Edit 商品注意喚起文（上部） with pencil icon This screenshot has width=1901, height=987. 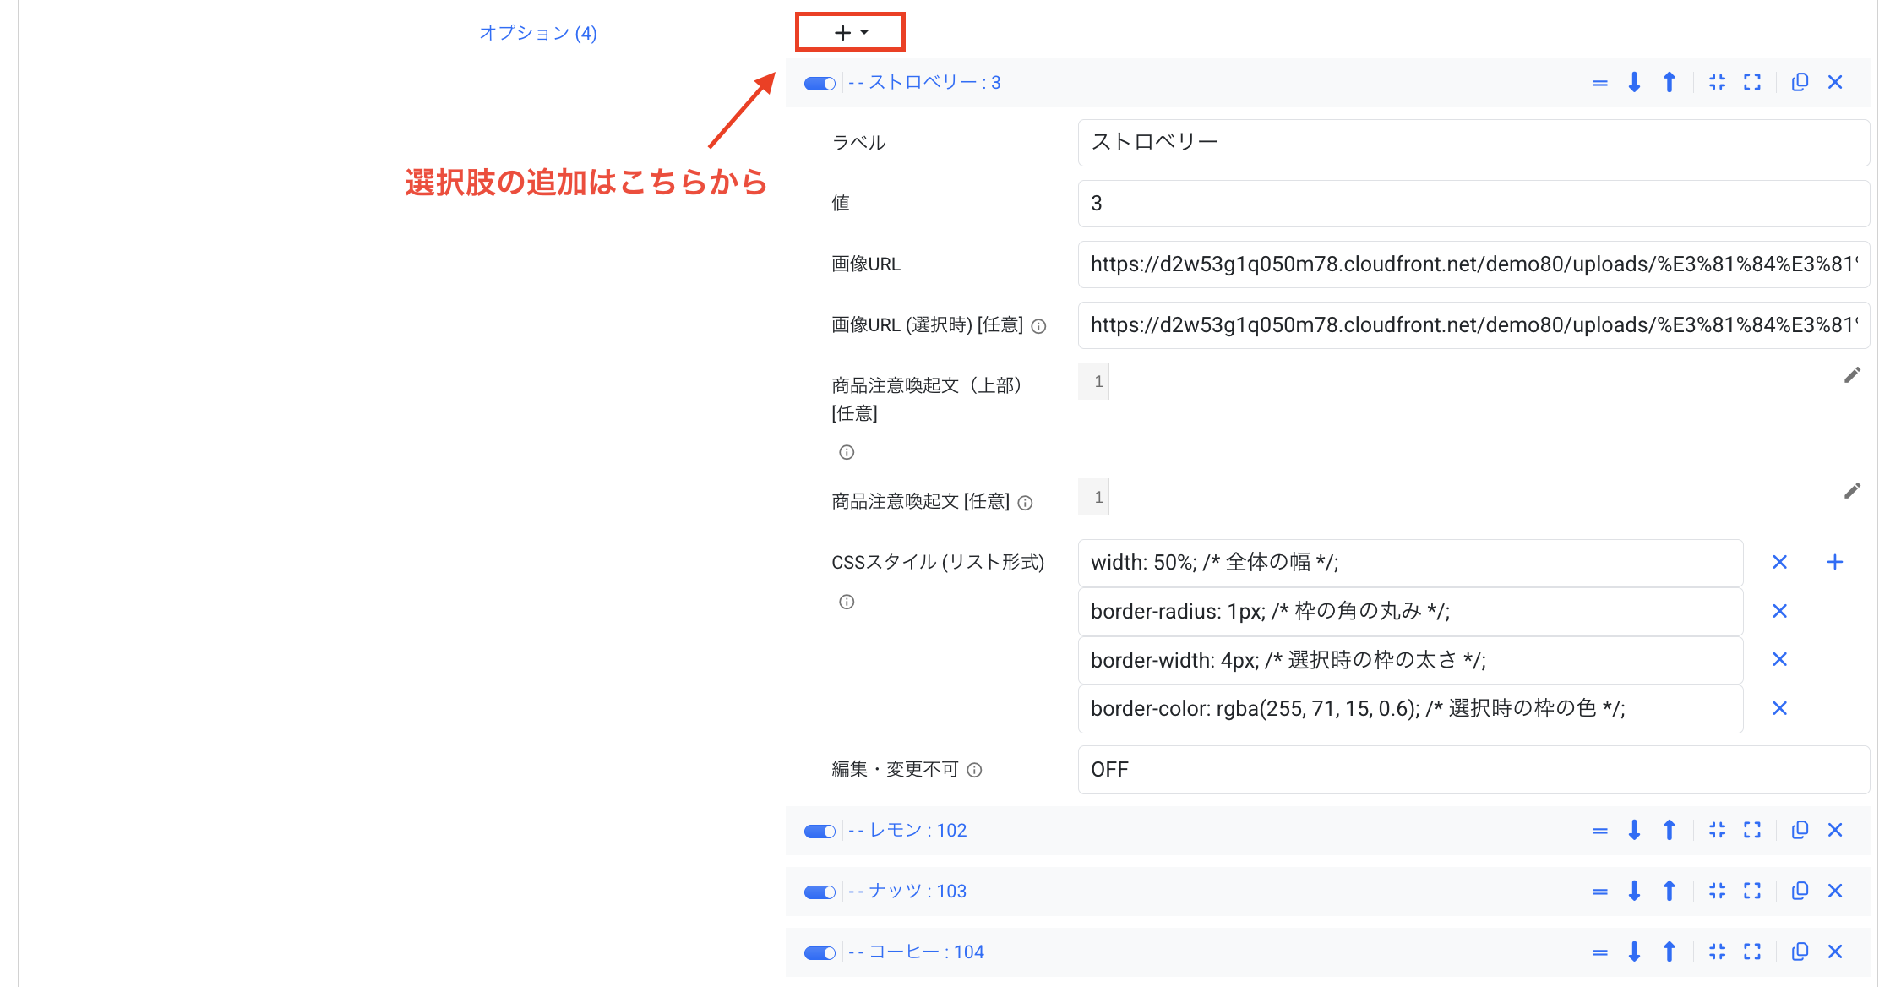point(1852,375)
